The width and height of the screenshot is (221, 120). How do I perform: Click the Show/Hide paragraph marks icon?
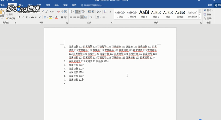(110, 12)
